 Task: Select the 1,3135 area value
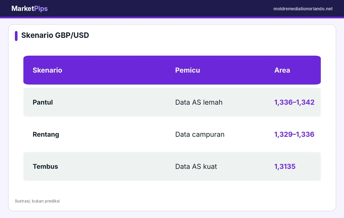pyautogui.click(x=285, y=167)
